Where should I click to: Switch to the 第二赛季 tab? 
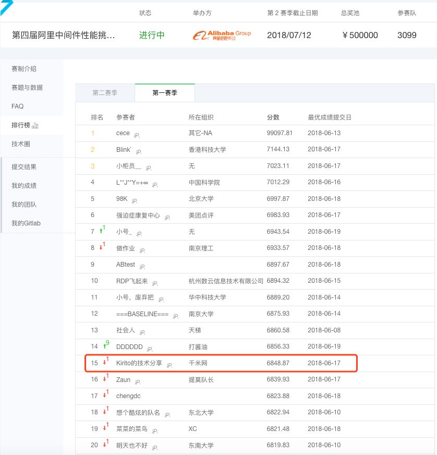105,93
